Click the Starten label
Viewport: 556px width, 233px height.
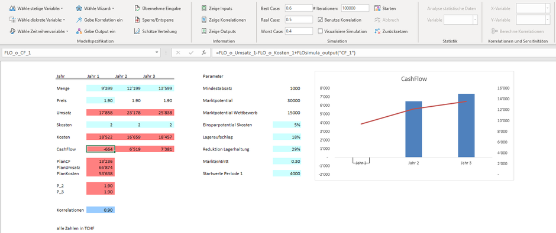tap(389, 8)
